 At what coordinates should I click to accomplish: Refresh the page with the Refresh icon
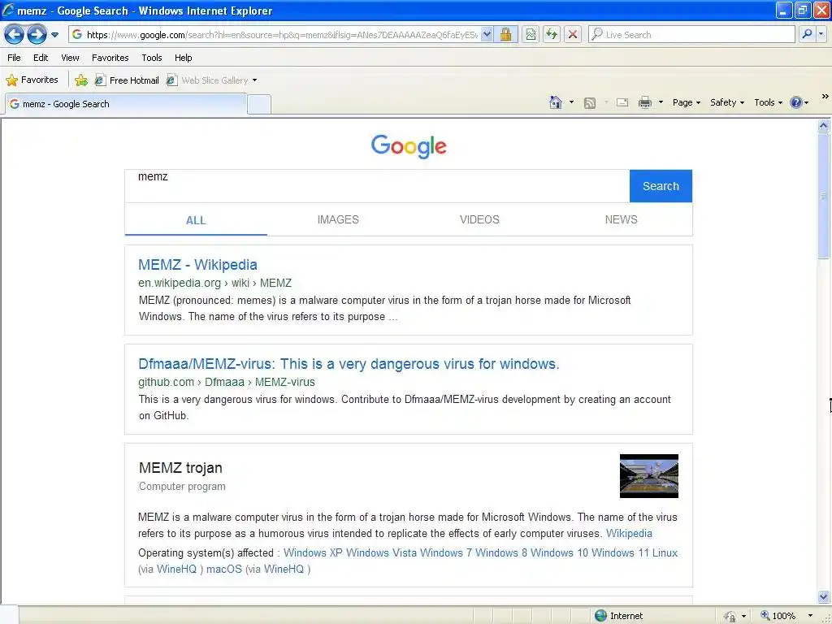(552, 35)
